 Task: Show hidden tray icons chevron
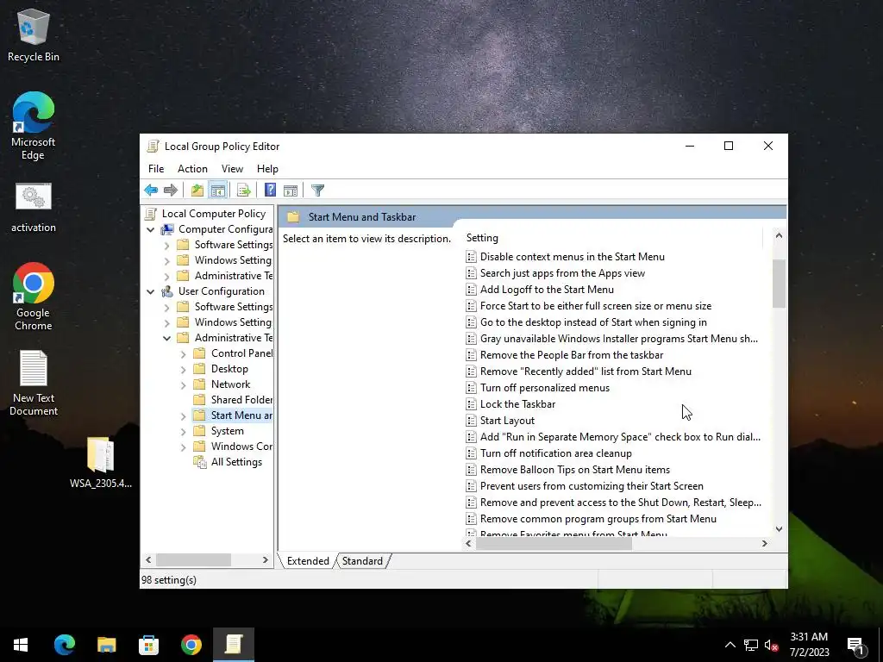(x=730, y=645)
